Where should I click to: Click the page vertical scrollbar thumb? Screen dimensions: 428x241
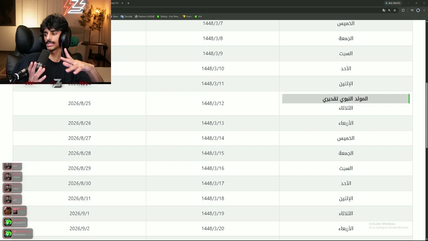426,115
